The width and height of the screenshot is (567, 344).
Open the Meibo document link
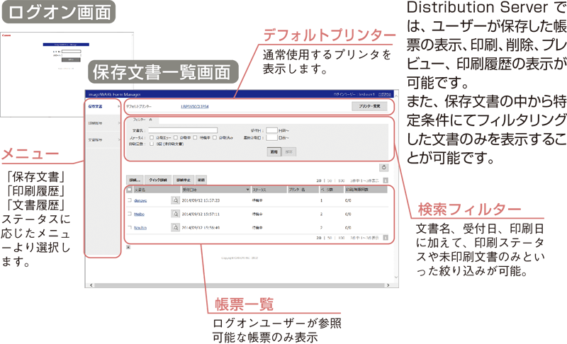coord(139,214)
